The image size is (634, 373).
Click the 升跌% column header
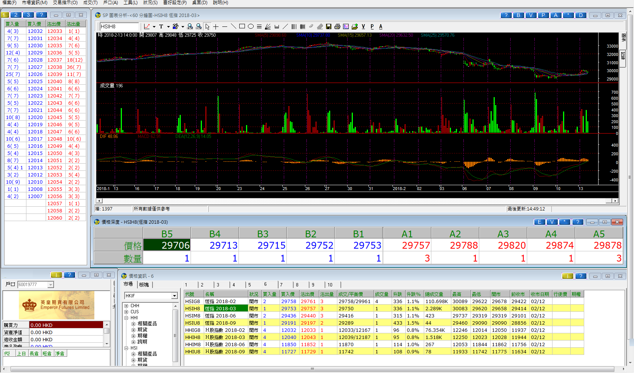point(414,294)
